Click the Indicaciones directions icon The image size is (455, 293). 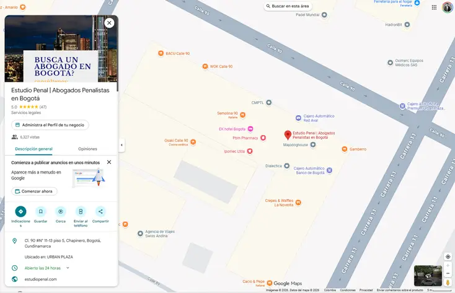[20, 211]
